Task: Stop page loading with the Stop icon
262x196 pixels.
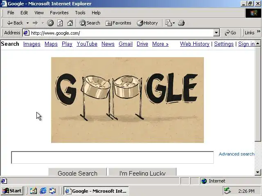Action: click(50, 23)
